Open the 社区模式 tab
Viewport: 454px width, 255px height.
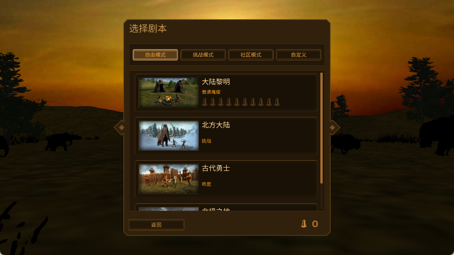point(251,55)
